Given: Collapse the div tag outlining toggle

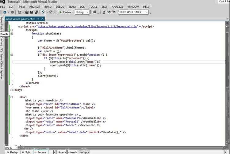Looking at the screenshot, I should (11, 97).
